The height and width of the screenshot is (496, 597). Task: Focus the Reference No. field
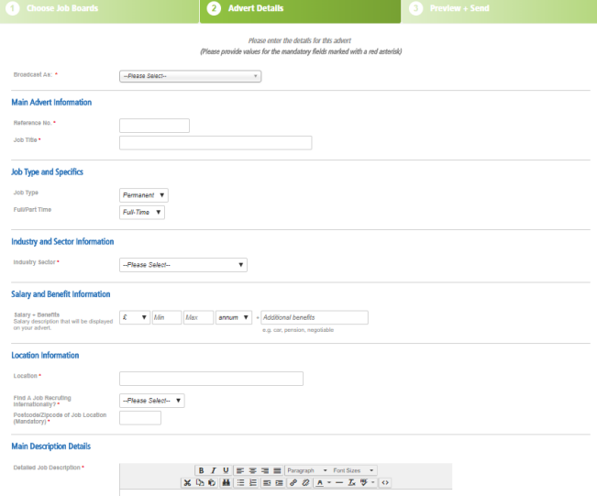pyautogui.click(x=154, y=126)
